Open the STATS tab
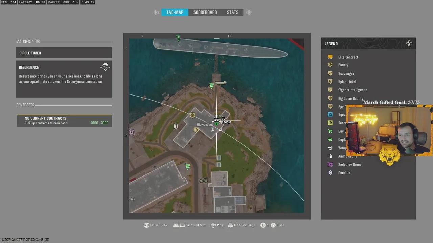This screenshot has height=243, width=433. click(233, 12)
